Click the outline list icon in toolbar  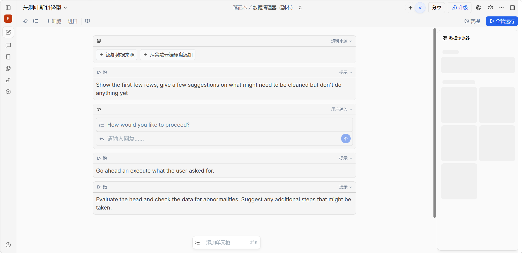(36, 21)
